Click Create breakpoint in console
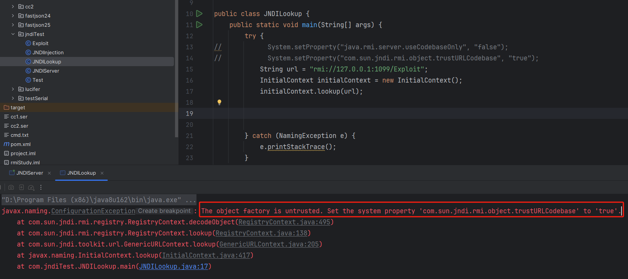The image size is (628, 279). [164, 211]
